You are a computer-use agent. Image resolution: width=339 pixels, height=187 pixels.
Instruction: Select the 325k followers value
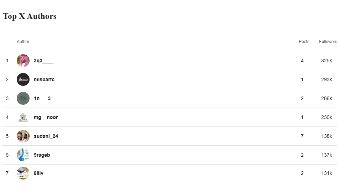[x=327, y=61]
